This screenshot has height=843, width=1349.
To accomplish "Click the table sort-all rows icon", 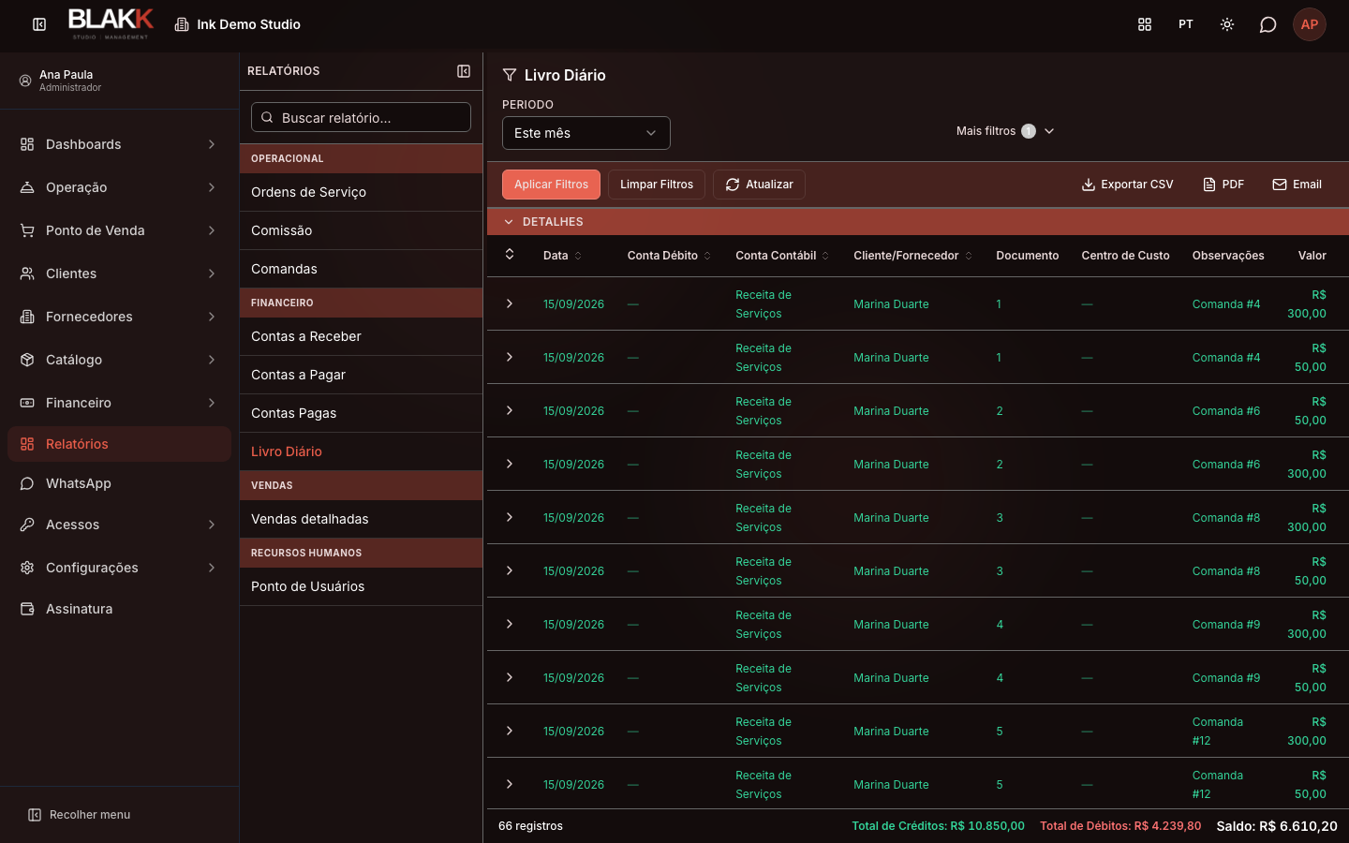I will point(510,255).
